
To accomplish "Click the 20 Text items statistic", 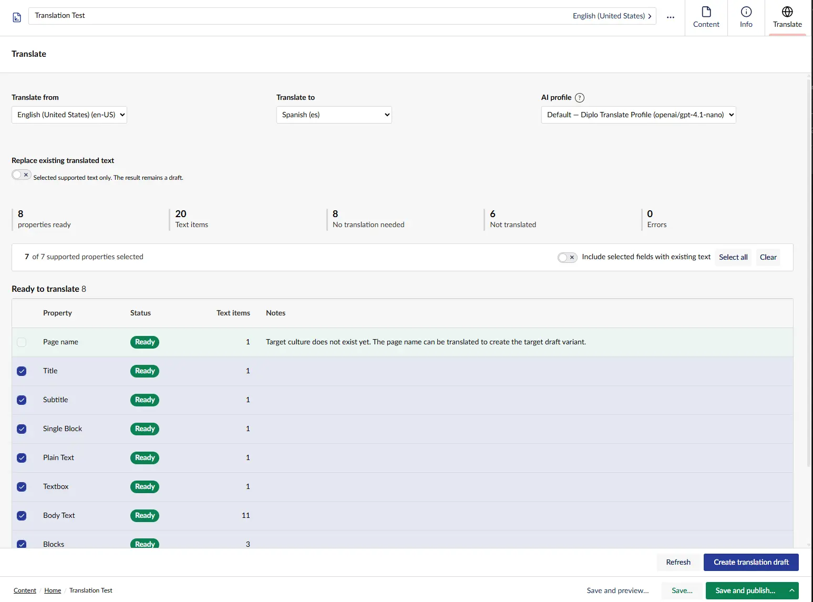I will tap(192, 219).
